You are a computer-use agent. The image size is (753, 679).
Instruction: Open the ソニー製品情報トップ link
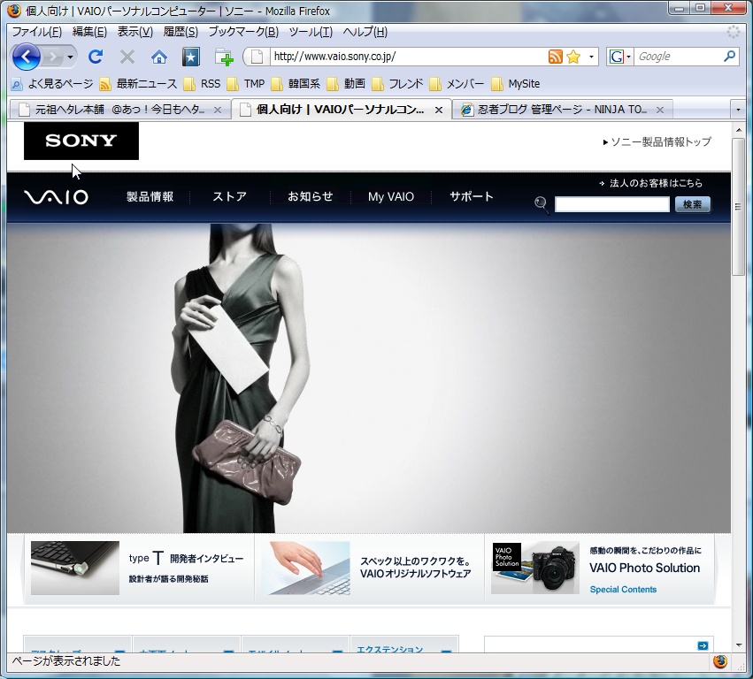click(x=657, y=142)
